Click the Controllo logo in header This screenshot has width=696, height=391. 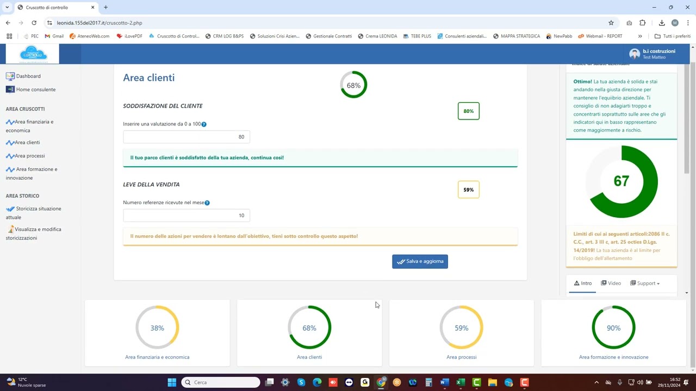point(33,54)
